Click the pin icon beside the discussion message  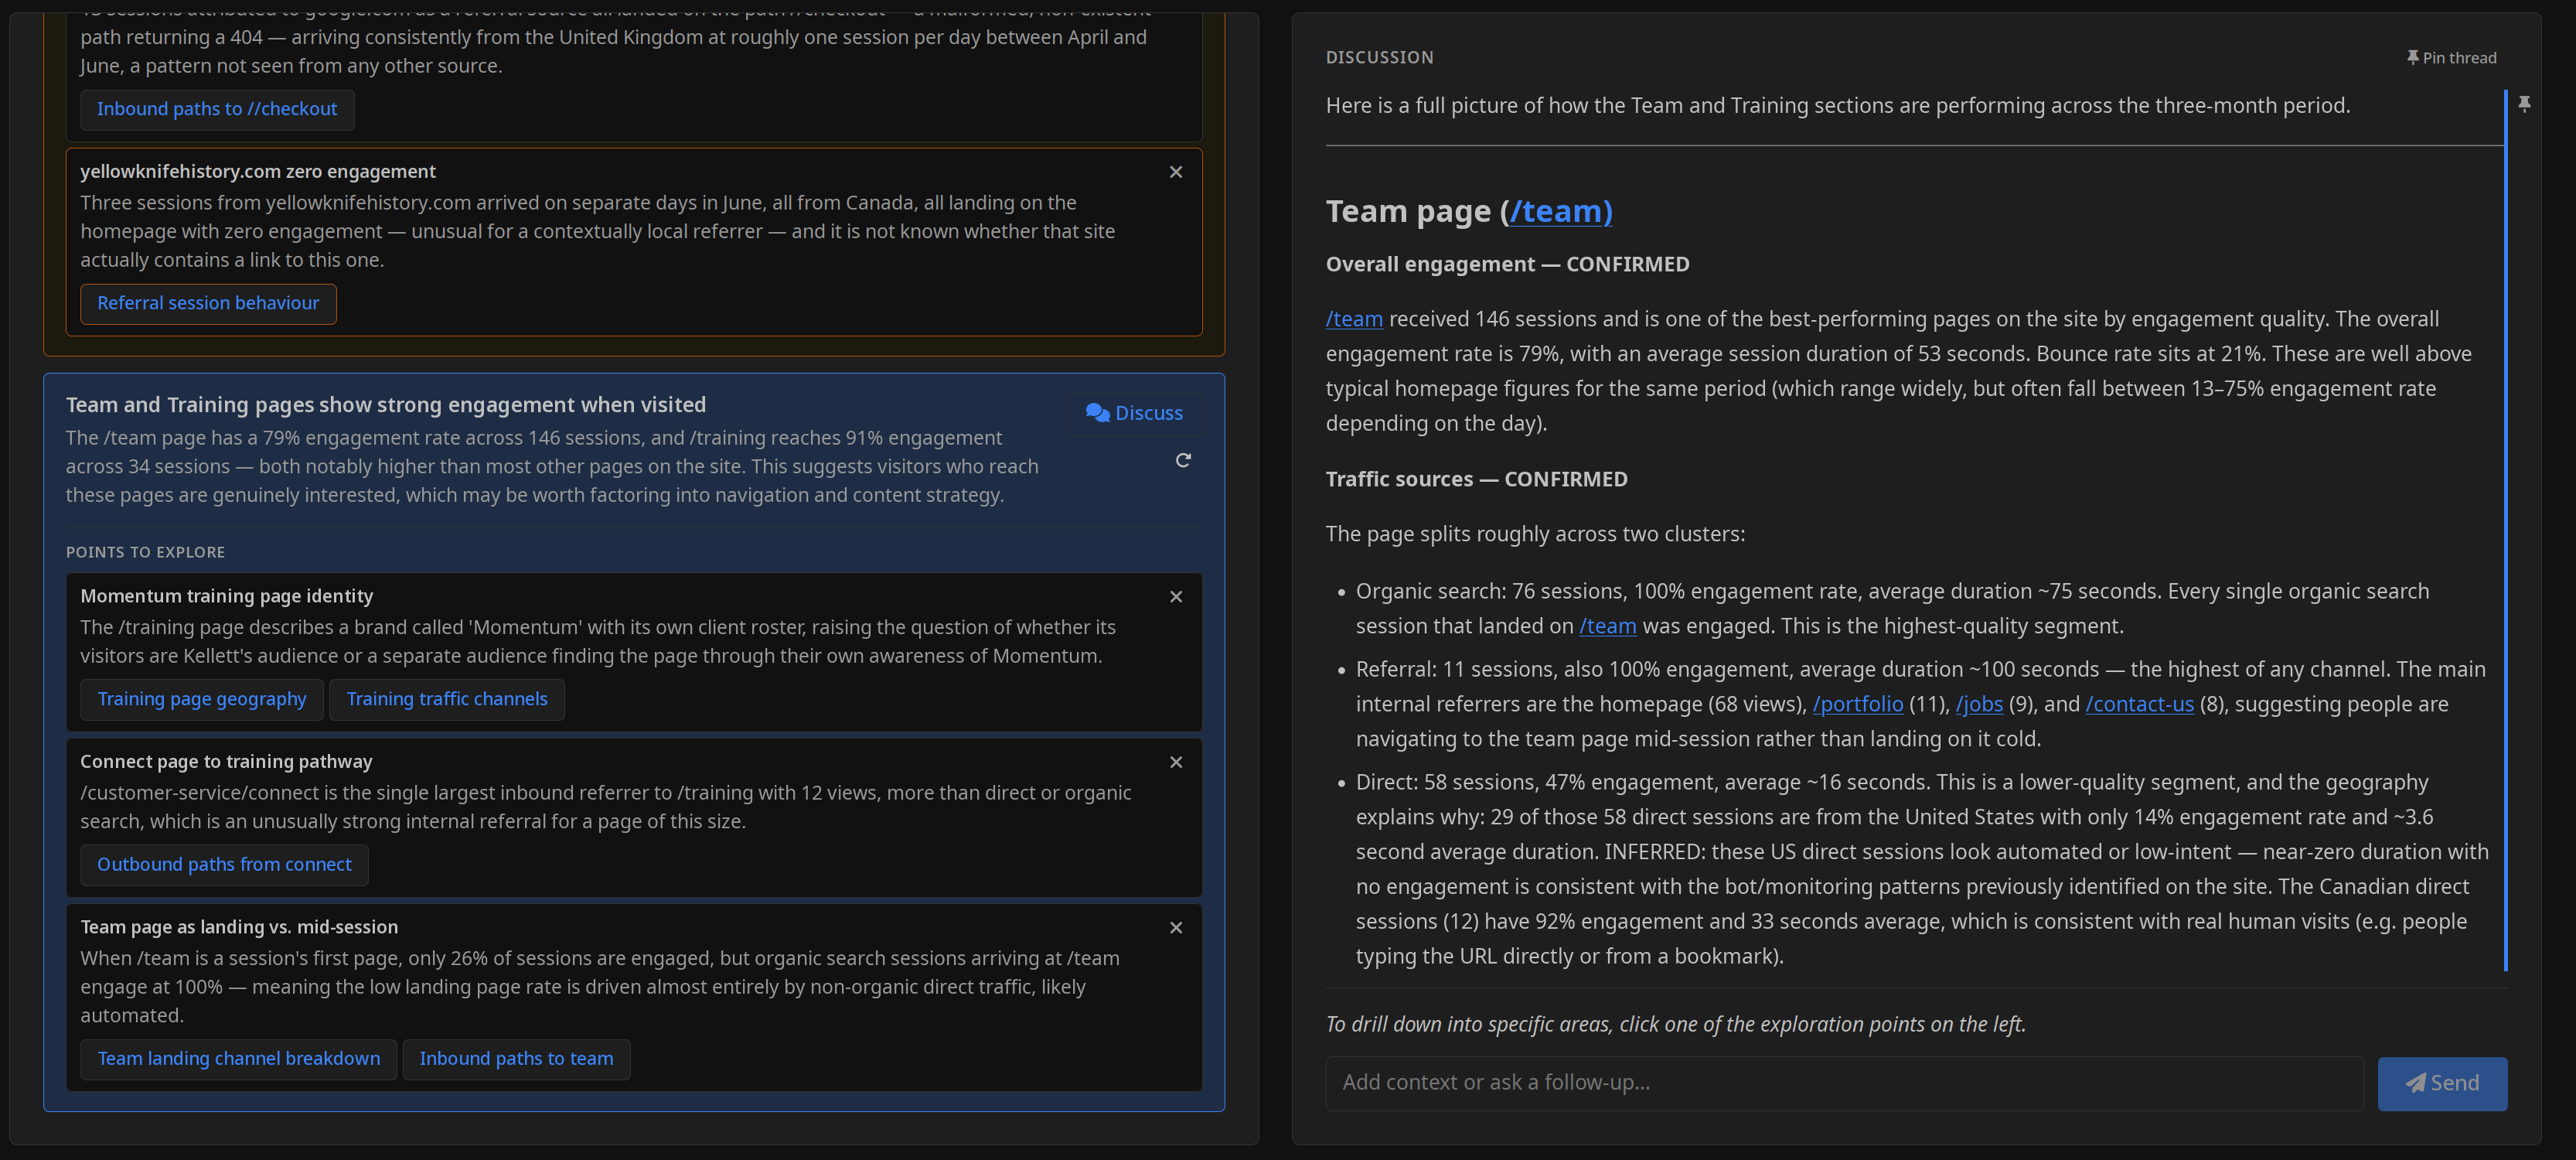pyautogui.click(x=2524, y=104)
